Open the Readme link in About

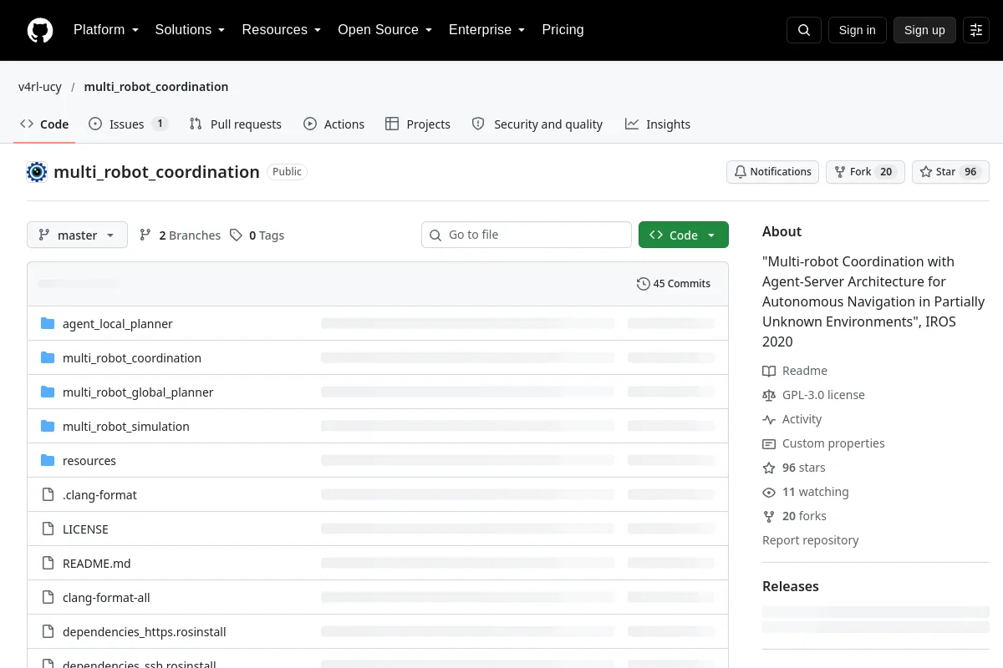click(x=795, y=371)
